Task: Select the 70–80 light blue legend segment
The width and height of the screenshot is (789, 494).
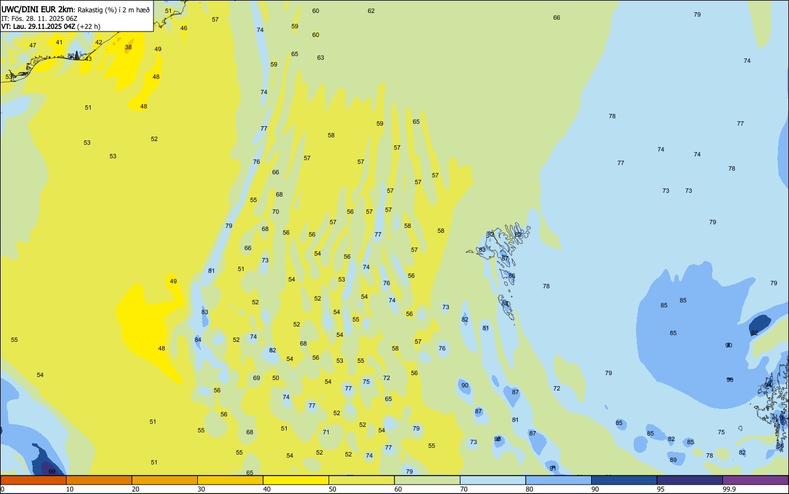Action: (493, 480)
